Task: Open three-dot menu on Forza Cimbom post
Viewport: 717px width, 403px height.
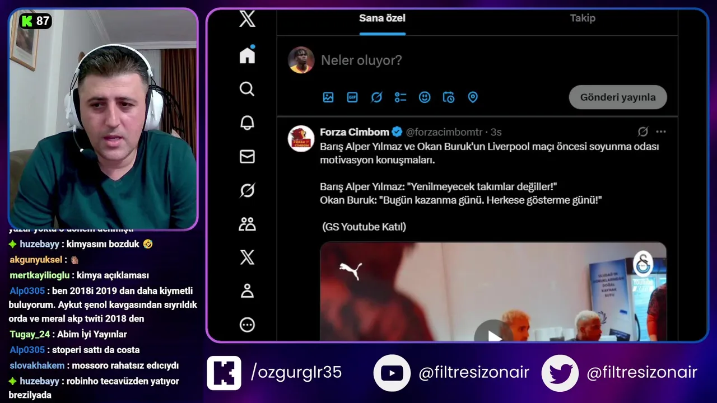Action: click(661, 132)
